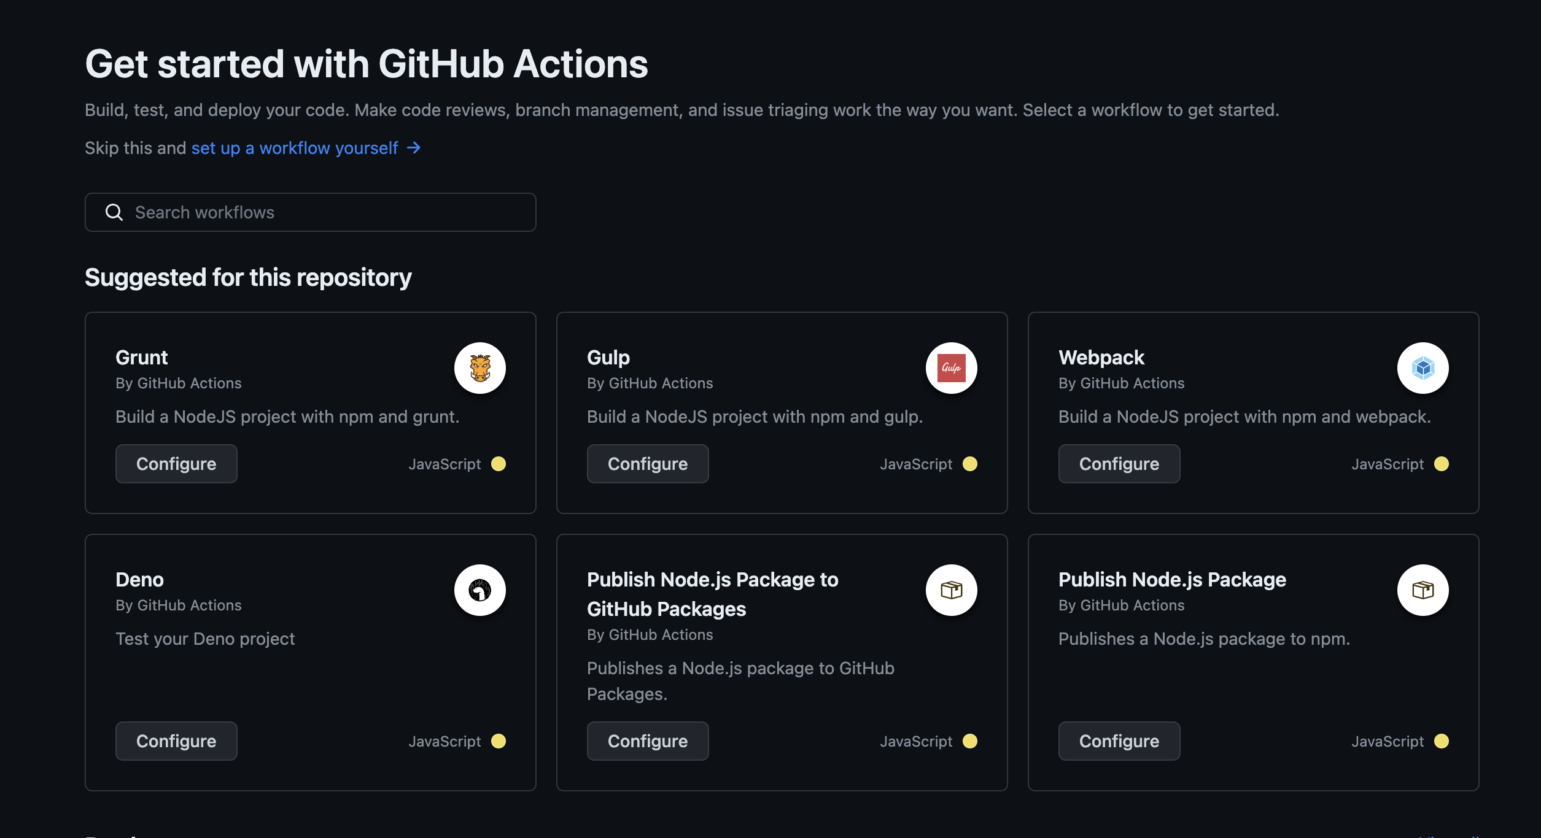Click the Webpack card title
The width and height of the screenshot is (1541, 838).
point(1101,358)
